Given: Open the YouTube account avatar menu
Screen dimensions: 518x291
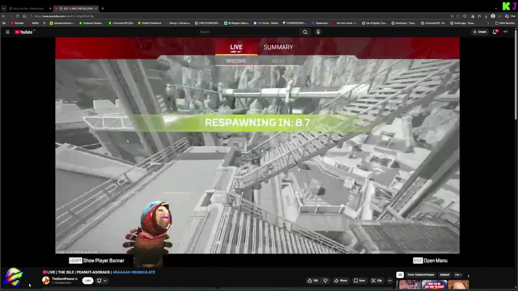Looking at the screenshot, I should pos(505,32).
